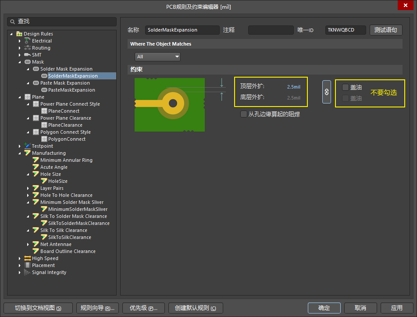
Task: Expand the Layer Pairs node
Action: tap(28, 188)
